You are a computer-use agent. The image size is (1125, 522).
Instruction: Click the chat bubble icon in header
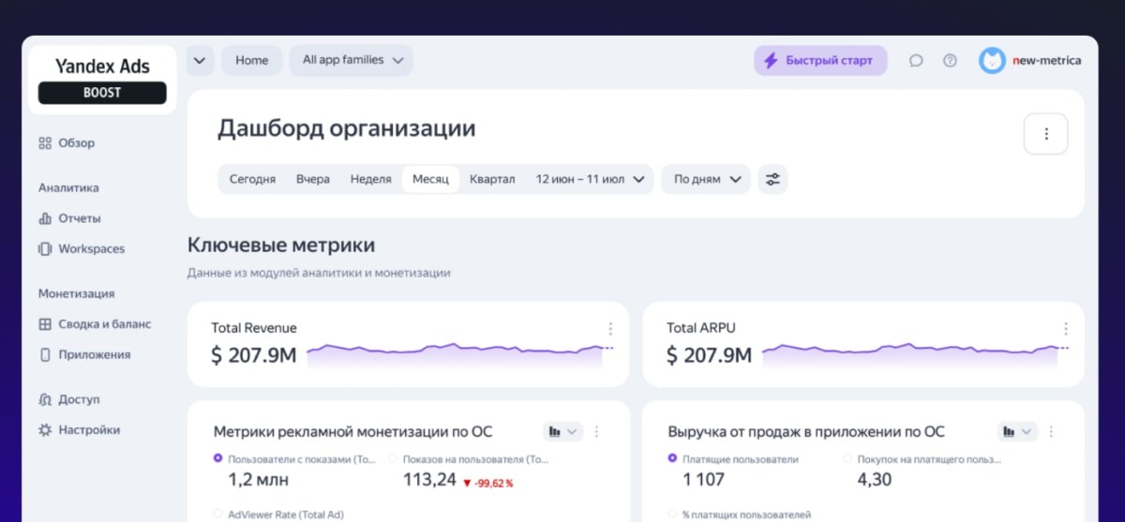tap(916, 61)
